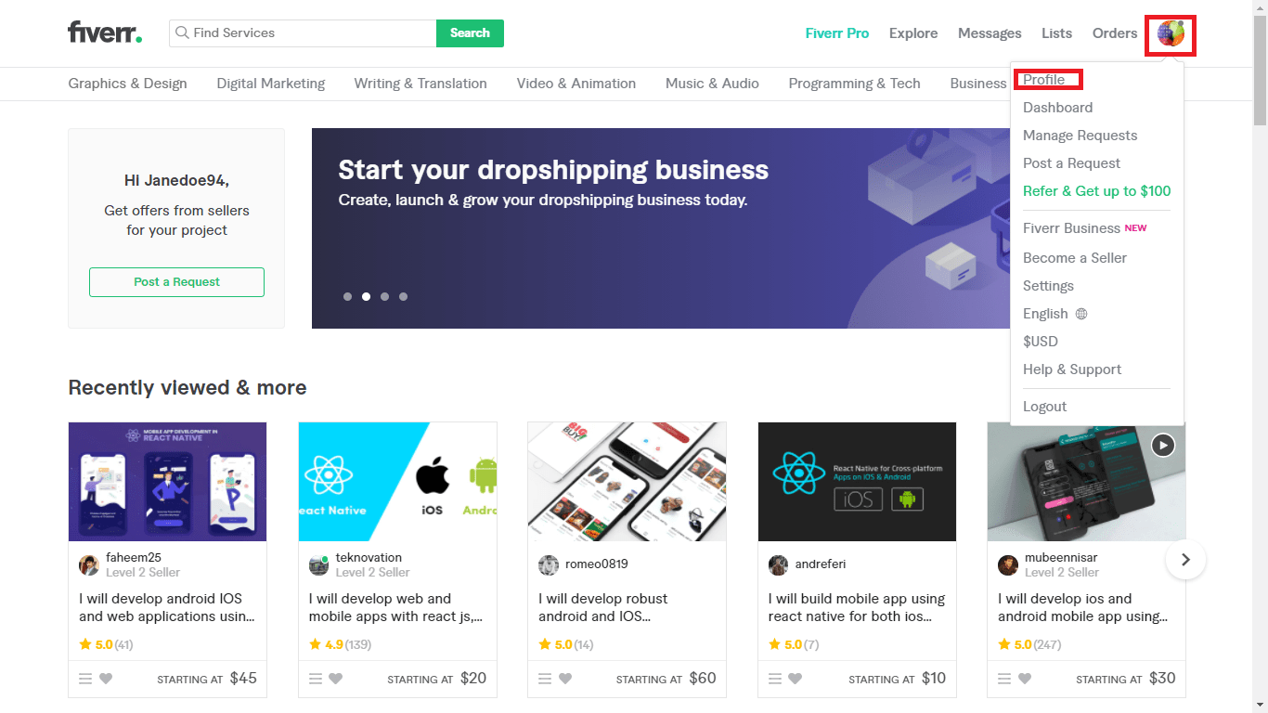Select the fourth carousel dot on banner
The image size is (1268, 713).
(403, 297)
